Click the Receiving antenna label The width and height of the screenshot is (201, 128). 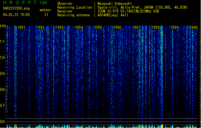coord(73,15)
